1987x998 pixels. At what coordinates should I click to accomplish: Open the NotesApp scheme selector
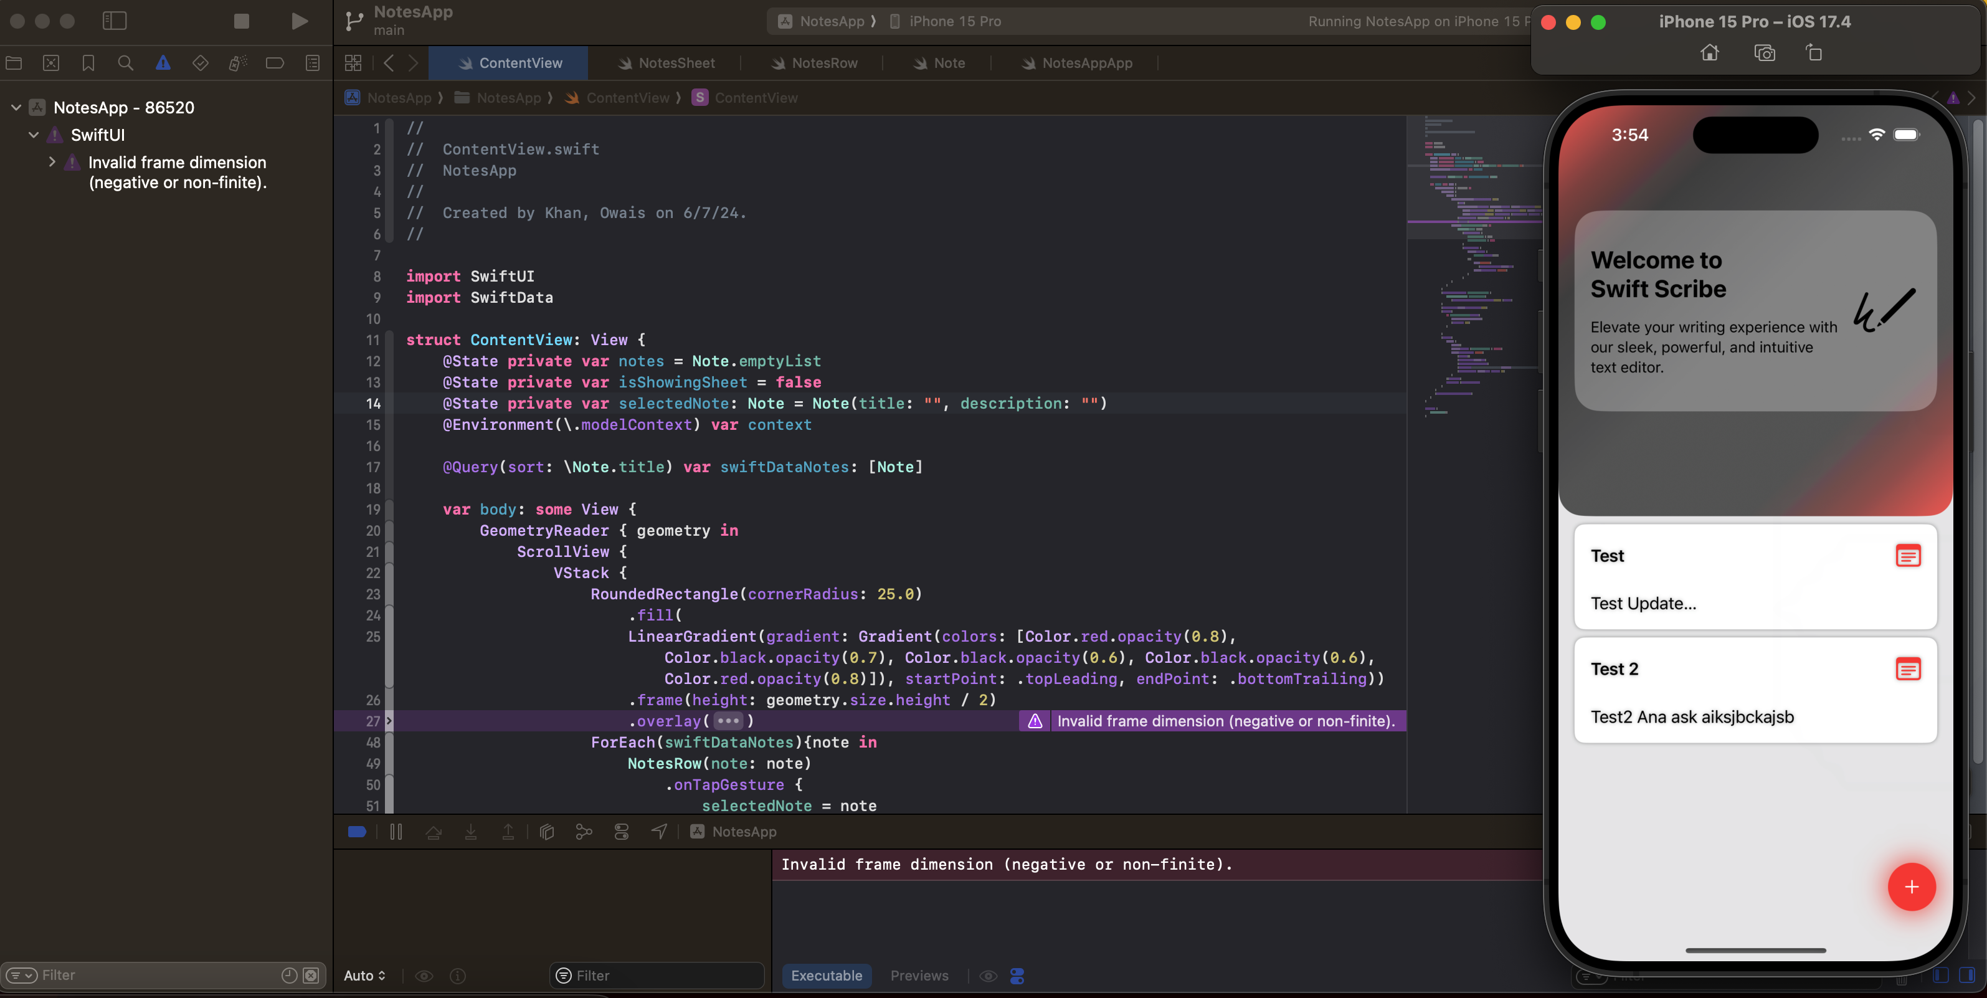click(x=822, y=22)
